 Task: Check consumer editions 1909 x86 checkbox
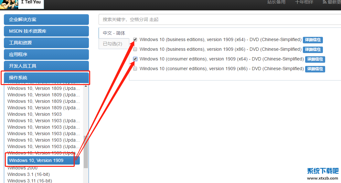point(135,69)
